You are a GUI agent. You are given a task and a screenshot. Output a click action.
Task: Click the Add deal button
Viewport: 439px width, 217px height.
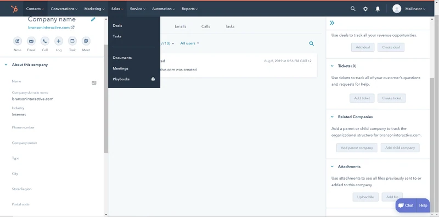(363, 47)
